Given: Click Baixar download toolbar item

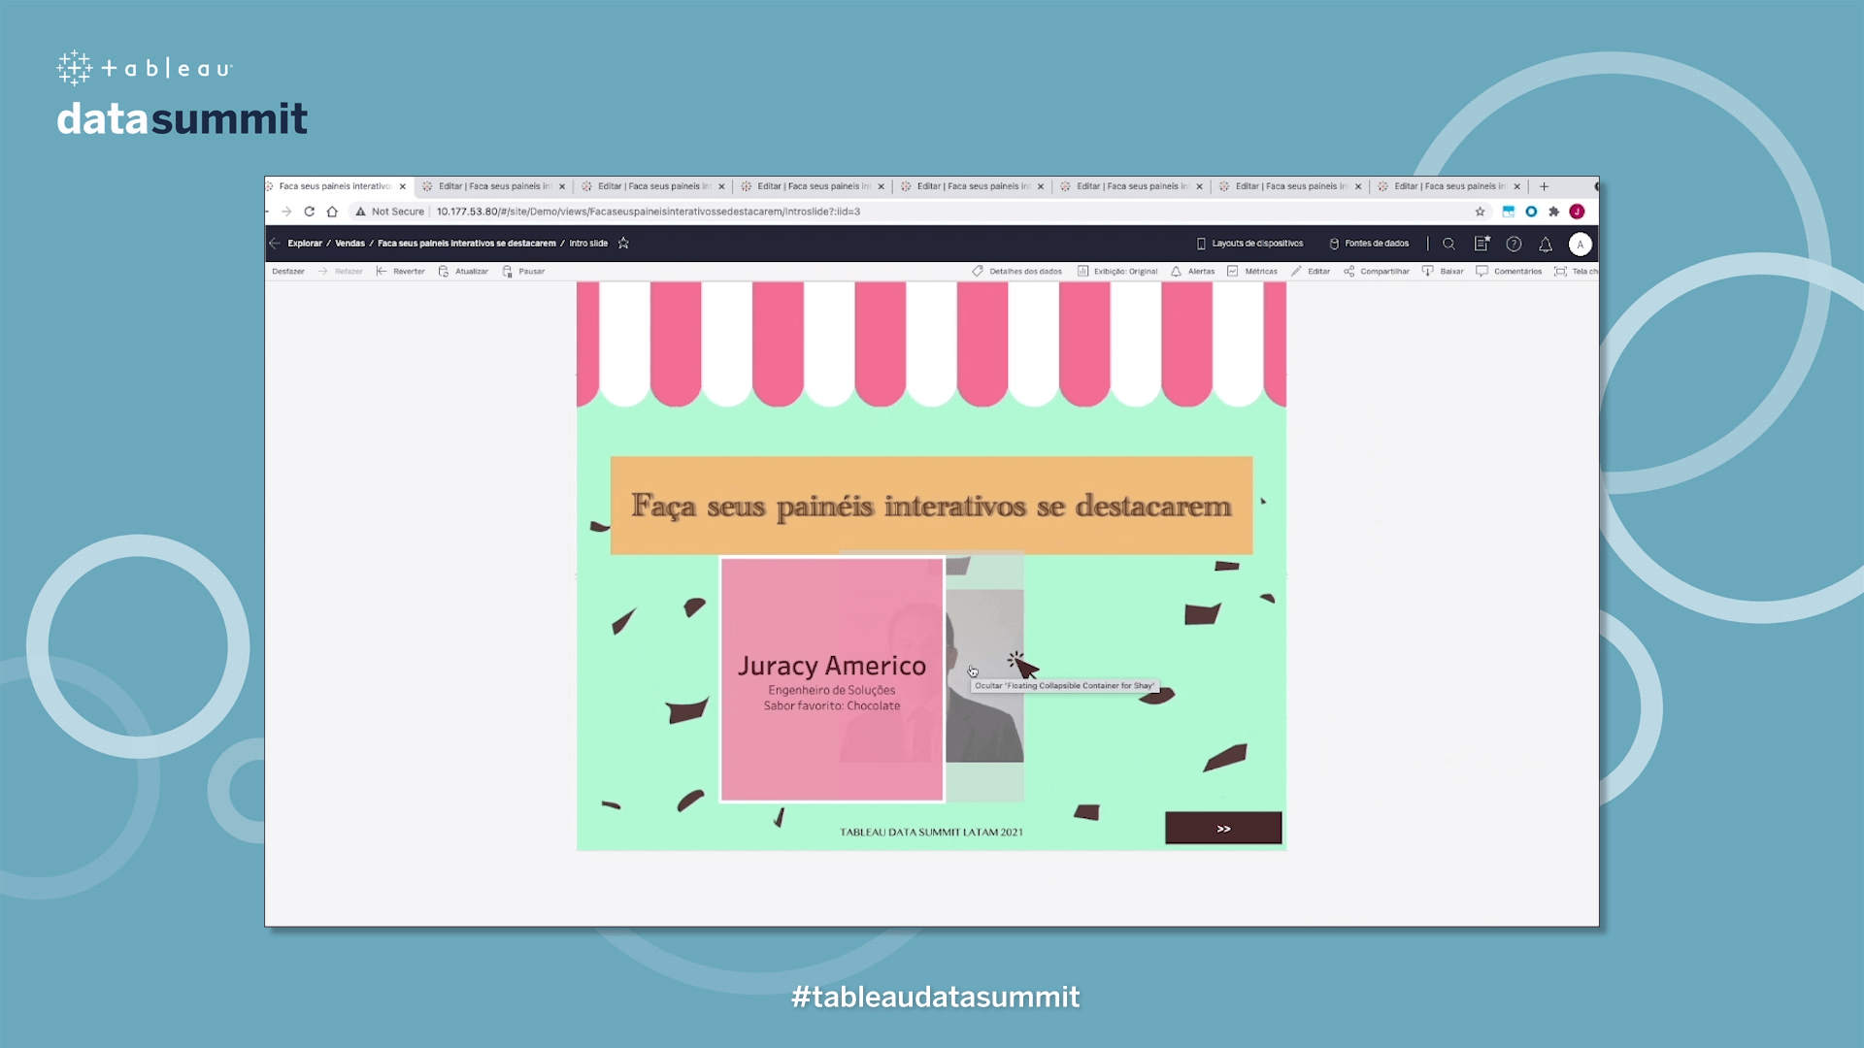Looking at the screenshot, I should click(1443, 272).
